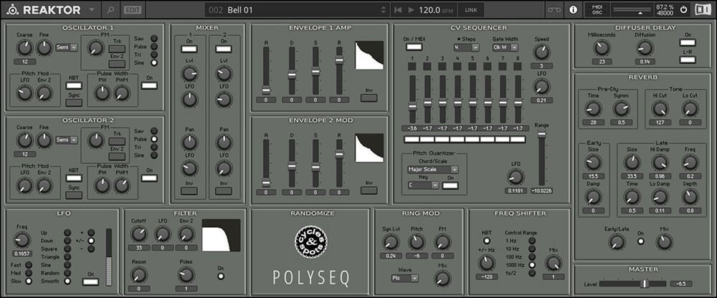Open the Pitch Quantizer Key dropdown
This screenshot has width=717, height=298.
(x=422, y=186)
